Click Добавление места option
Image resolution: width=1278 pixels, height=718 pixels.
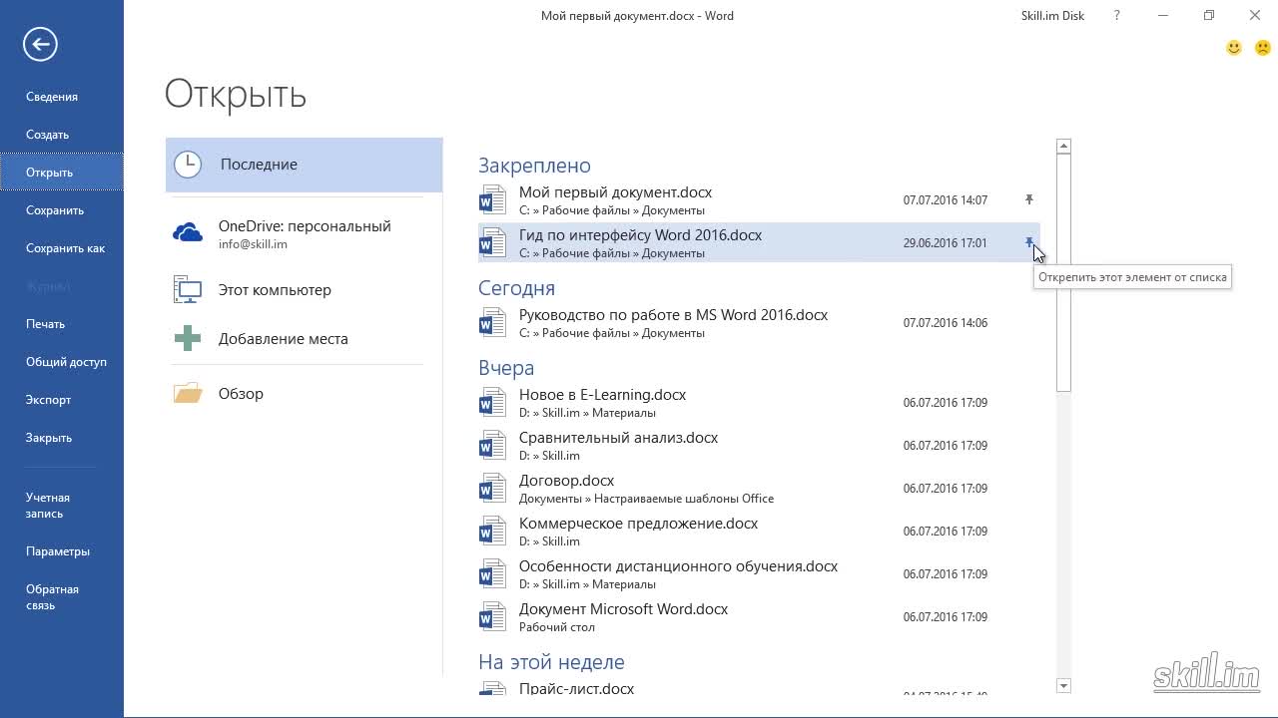[304, 339]
